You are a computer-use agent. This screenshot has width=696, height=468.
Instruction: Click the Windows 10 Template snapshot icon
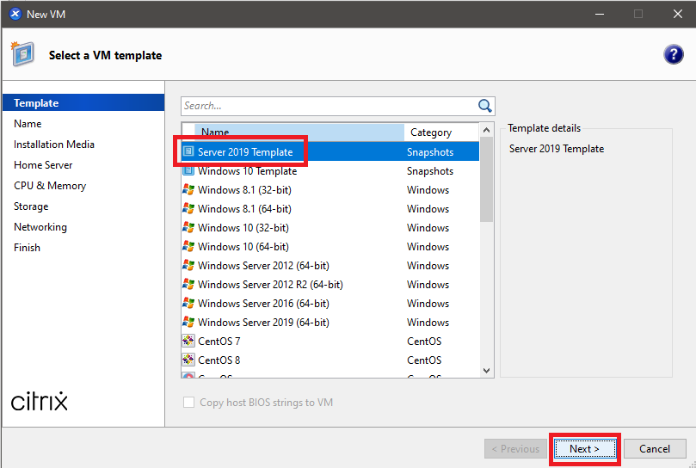(x=188, y=171)
